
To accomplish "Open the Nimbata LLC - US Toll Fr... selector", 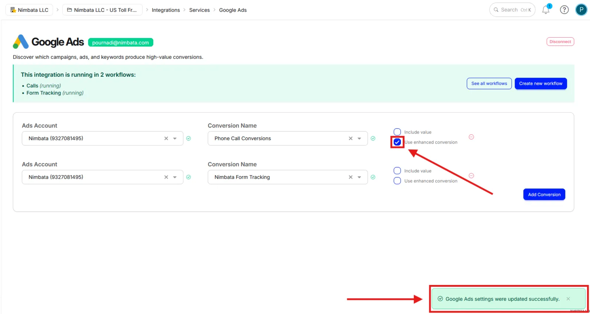I will [102, 10].
